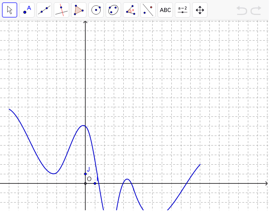269x211 pixels.
Task: Click point J on the y-axis
Action: click(85, 174)
